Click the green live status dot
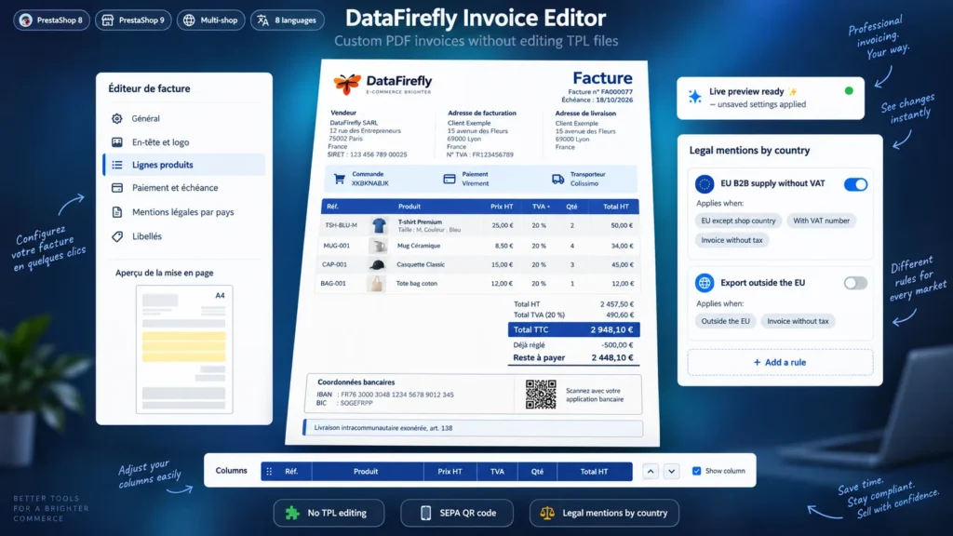The image size is (953, 536). [849, 91]
